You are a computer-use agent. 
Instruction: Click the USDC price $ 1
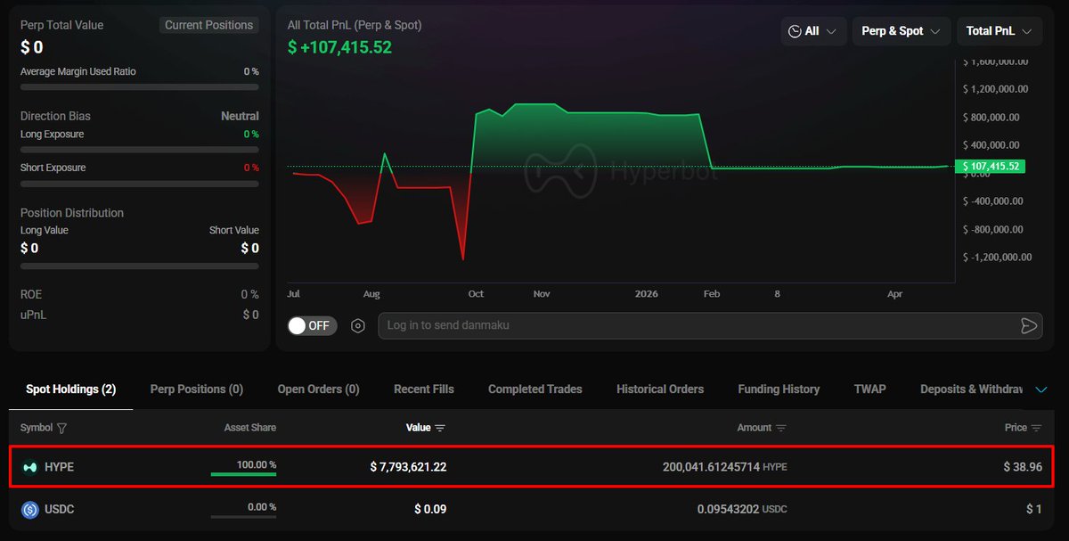[x=1033, y=510]
